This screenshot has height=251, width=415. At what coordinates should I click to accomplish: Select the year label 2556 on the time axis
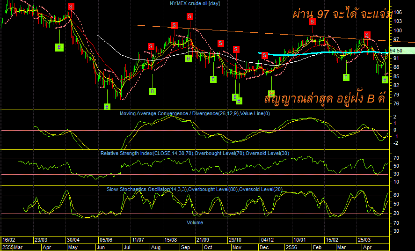pyautogui.click(x=292, y=247)
